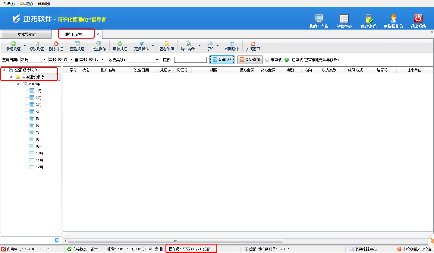Open the 单据中心 document center icon
Viewport: 434px width, 253px height.
tap(344, 19)
